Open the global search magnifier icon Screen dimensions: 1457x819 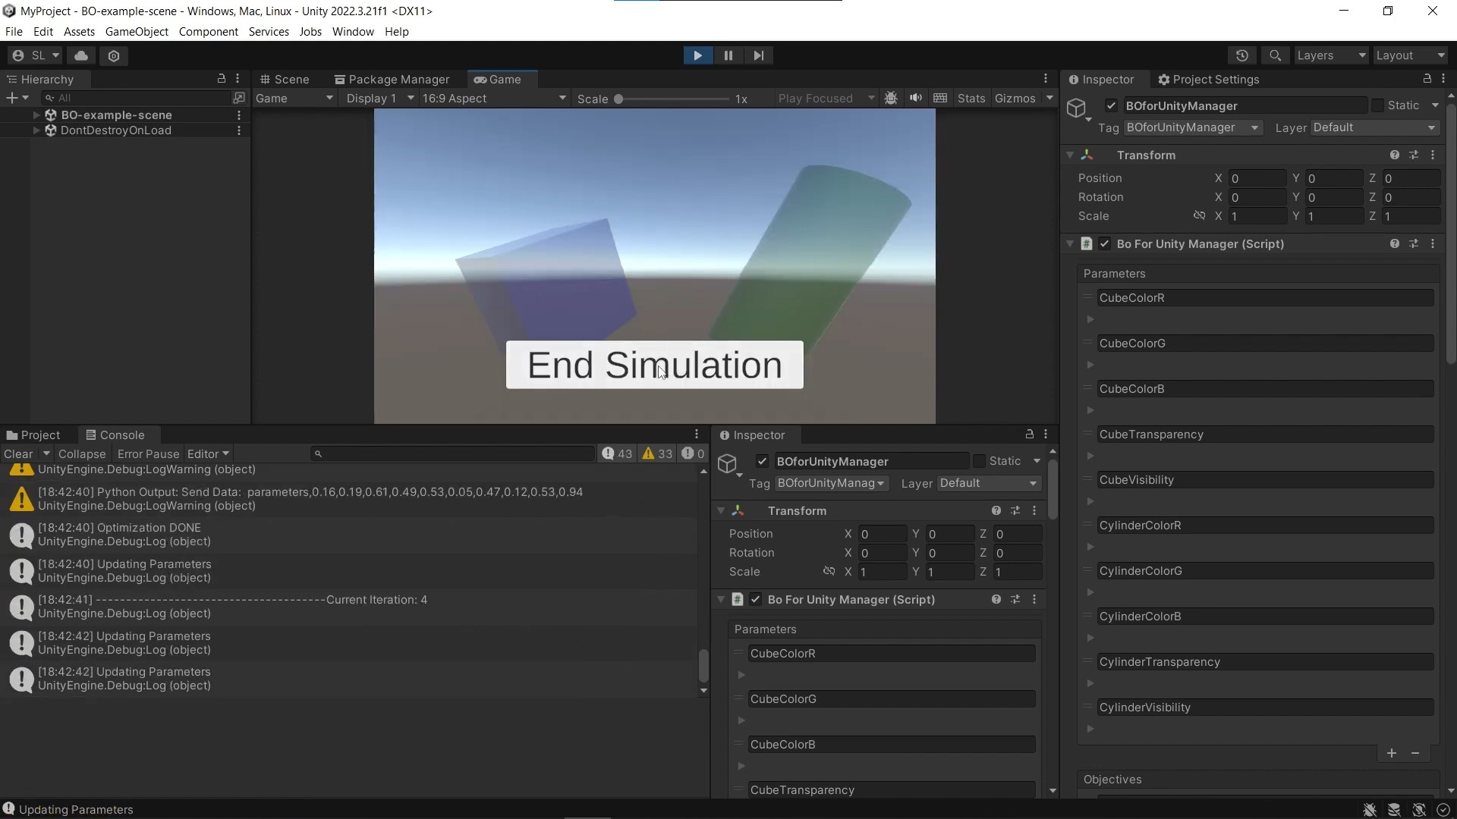click(1275, 55)
